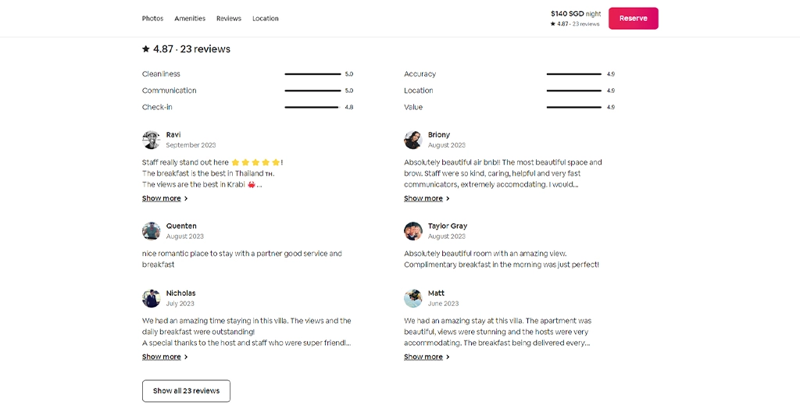Image resolution: width=800 pixels, height=420 pixels.
Task: Click the Location rating bar
Action: pyautogui.click(x=574, y=91)
